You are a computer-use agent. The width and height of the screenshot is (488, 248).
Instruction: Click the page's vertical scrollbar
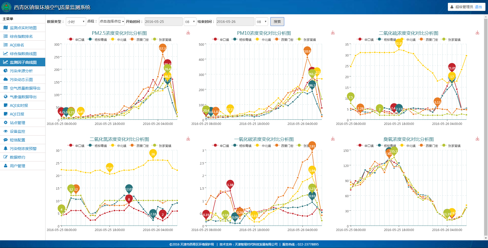click(486, 127)
